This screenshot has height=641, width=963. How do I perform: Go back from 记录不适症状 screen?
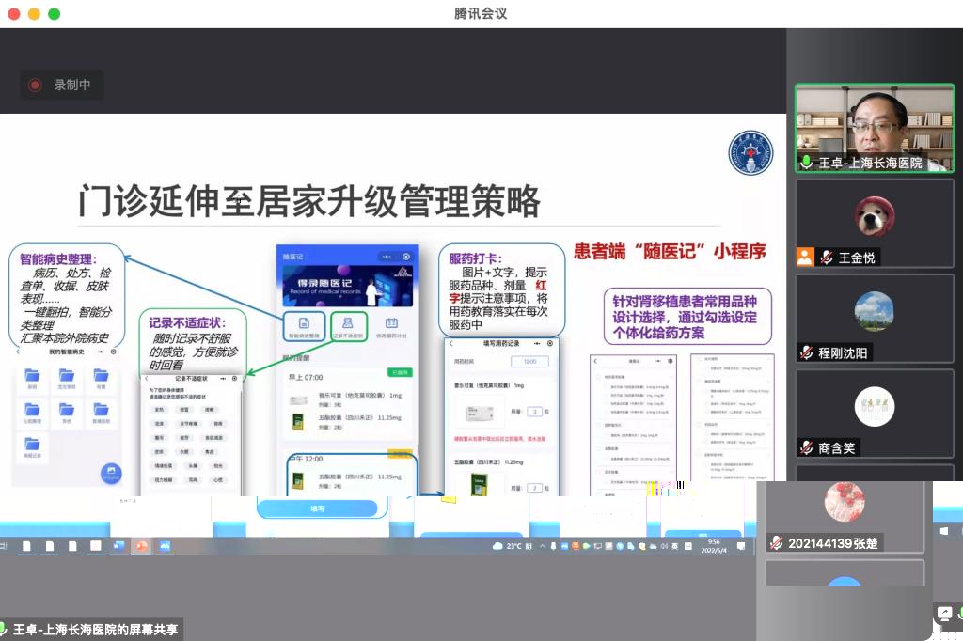click(x=146, y=378)
